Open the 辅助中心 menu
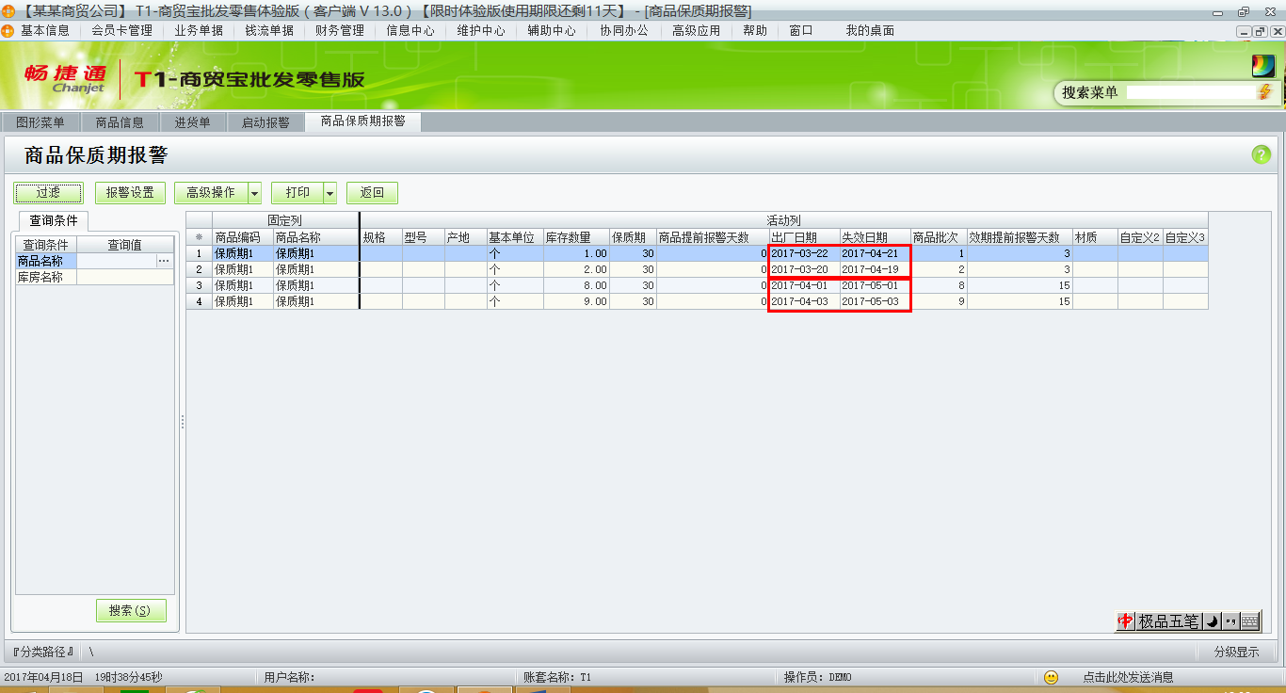Image resolution: width=1286 pixels, height=693 pixels. [x=552, y=30]
